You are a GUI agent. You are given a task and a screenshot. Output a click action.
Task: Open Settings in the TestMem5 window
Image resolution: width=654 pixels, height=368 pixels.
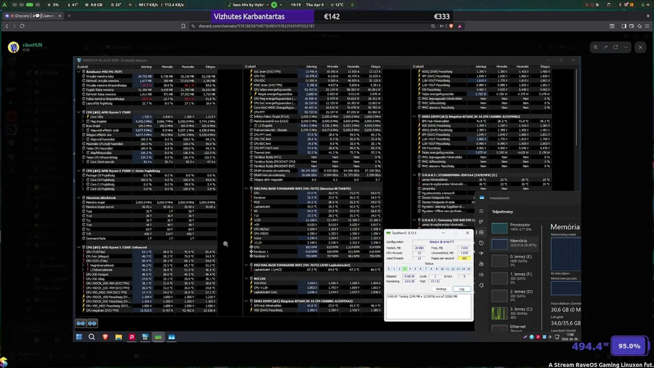tap(441, 289)
